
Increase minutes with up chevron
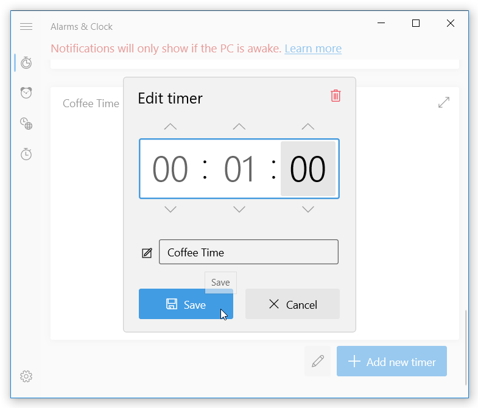[239, 127]
